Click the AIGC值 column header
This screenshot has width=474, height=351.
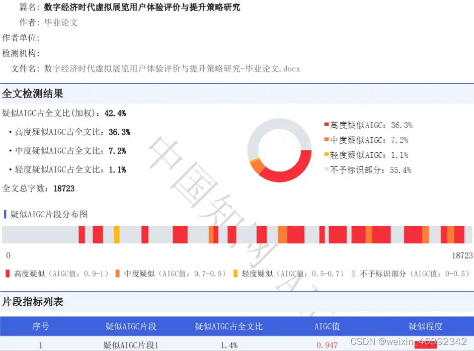tap(327, 326)
